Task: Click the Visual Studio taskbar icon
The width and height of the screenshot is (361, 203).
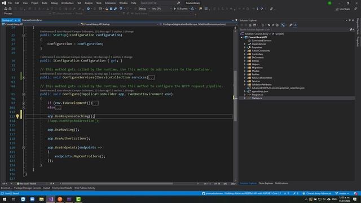Action: (x=51, y=199)
